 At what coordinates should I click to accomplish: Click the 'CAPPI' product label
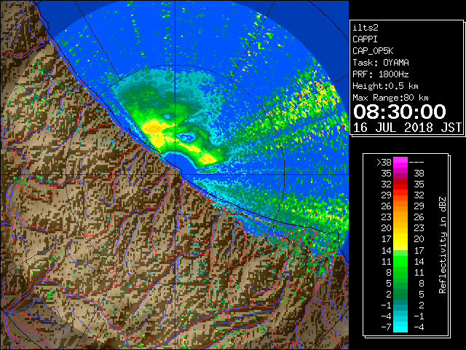click(365, 39)
